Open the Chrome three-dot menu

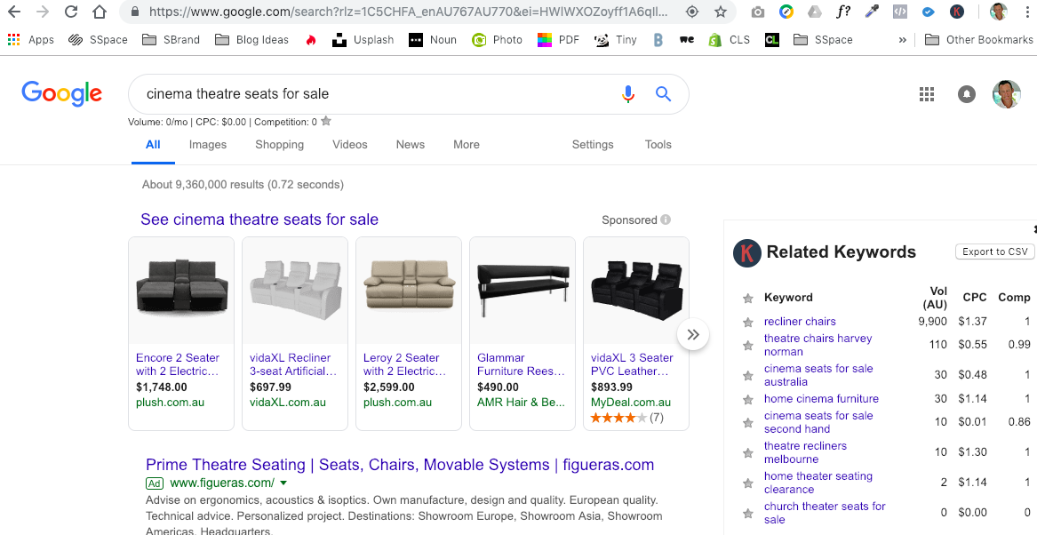coord(1027,12)
